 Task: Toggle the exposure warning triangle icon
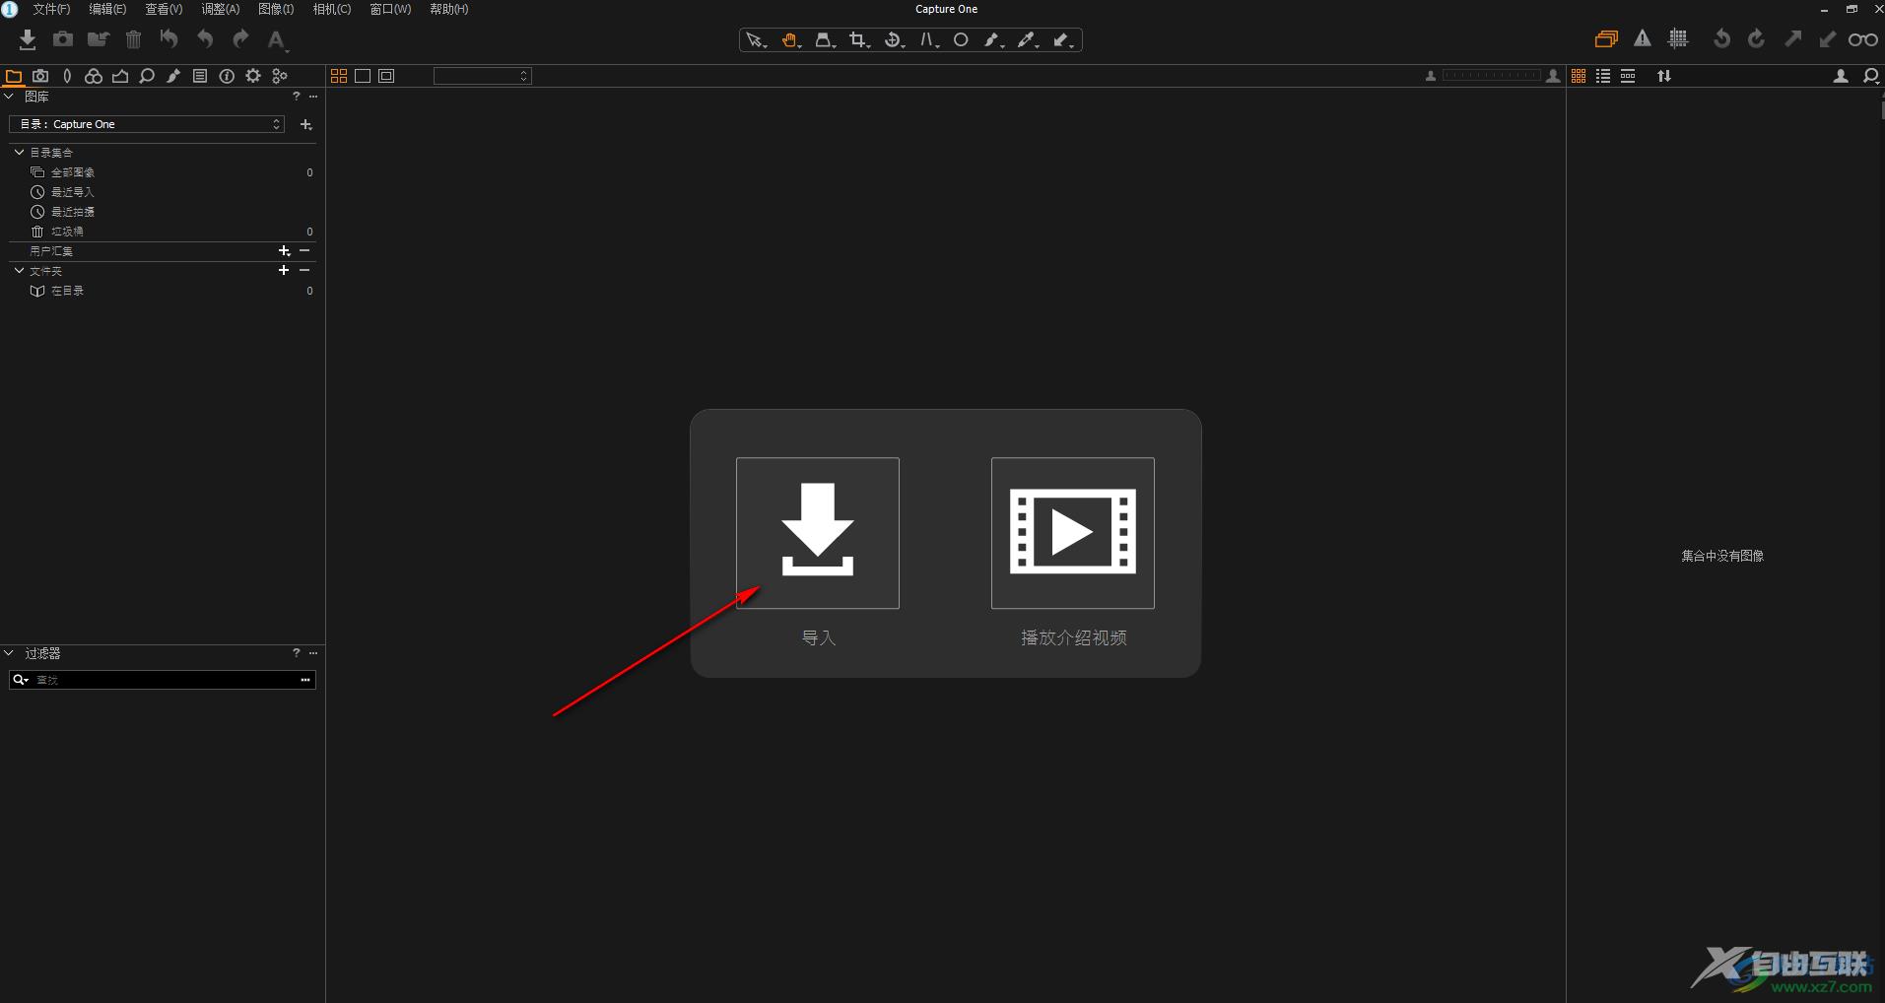point(1643,39)
